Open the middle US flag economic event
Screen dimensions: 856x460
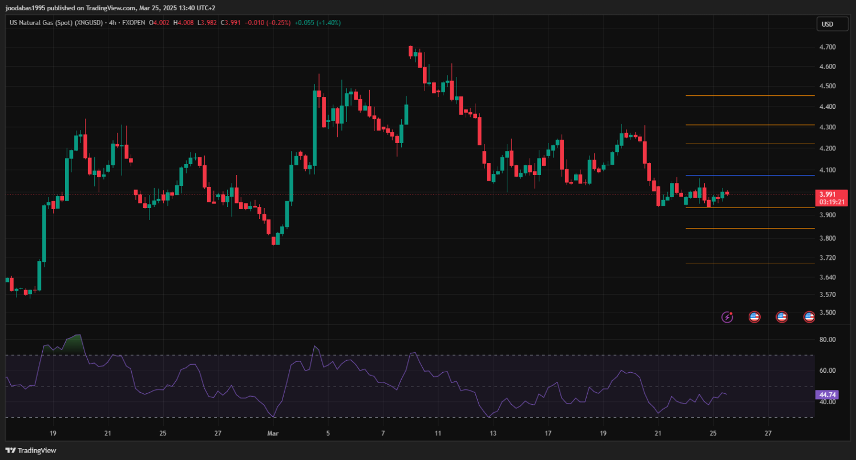point(782,317)
